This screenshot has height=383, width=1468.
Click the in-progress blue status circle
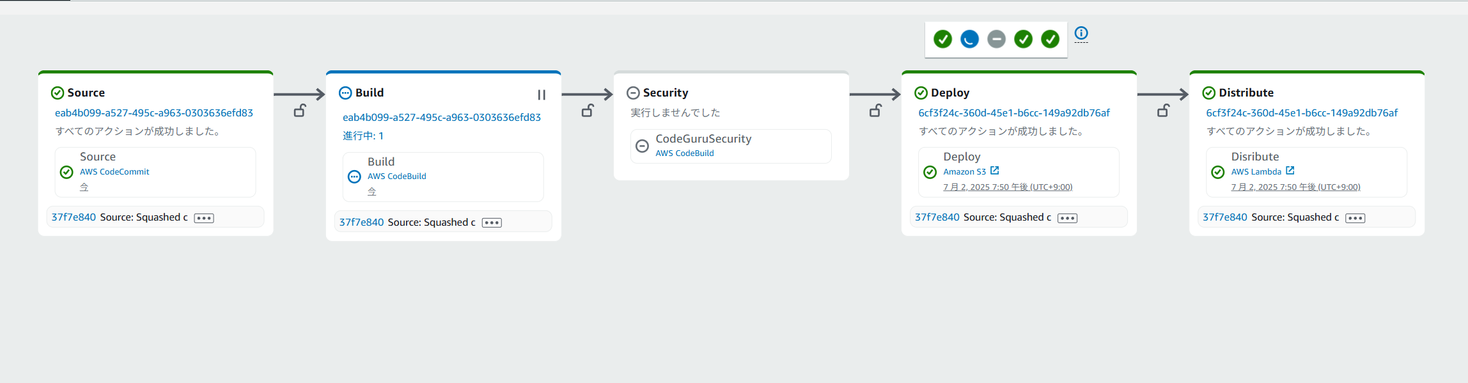click(969, 40)
